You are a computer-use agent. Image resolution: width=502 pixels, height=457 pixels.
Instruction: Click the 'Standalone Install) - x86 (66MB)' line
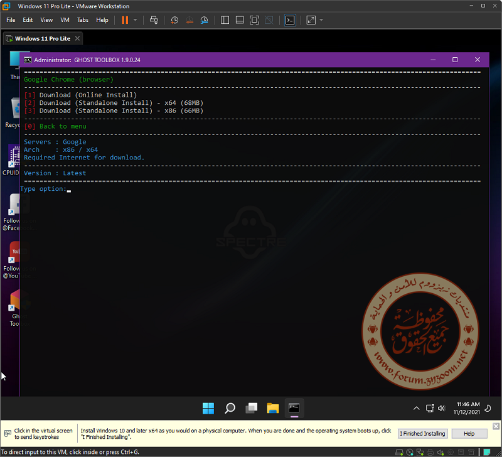coord(114,111)
